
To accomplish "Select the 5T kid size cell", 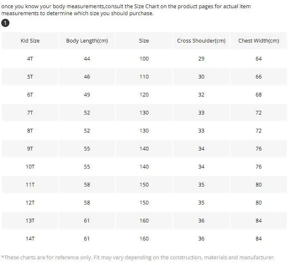I will coord(30,77).
